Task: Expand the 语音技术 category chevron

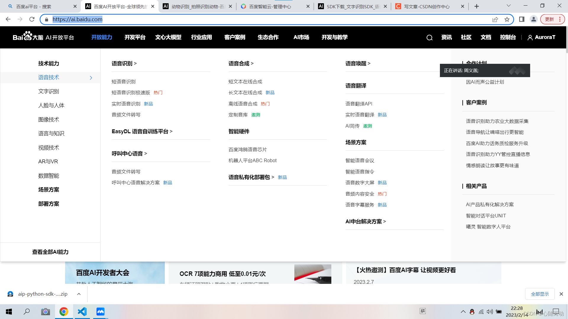Action: pyautogui.click(x=91, y=78)
